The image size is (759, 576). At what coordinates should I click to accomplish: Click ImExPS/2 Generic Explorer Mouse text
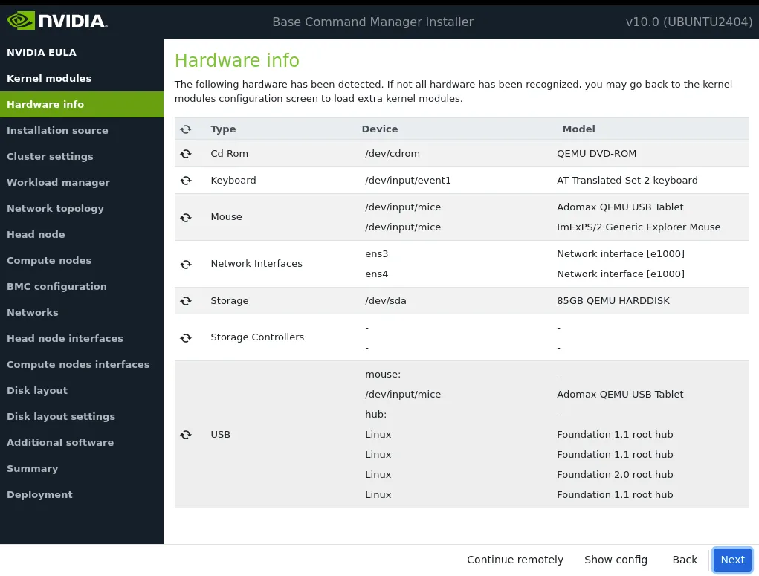(639, 227)
